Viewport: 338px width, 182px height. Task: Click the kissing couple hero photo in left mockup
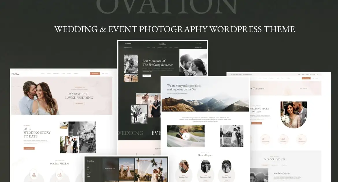[38, 98]
